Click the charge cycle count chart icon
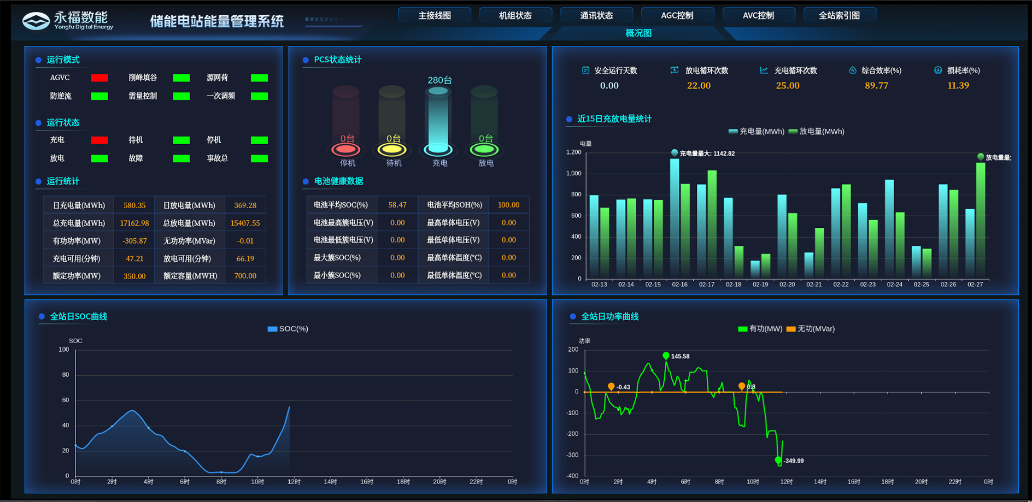1032x502 pixels. pyautogui.click(x=764, y=70)
